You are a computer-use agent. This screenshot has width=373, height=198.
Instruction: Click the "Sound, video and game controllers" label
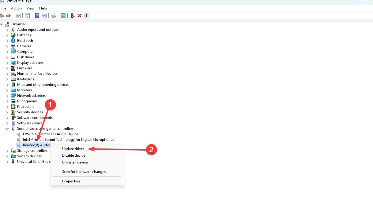tap(45, 129)
